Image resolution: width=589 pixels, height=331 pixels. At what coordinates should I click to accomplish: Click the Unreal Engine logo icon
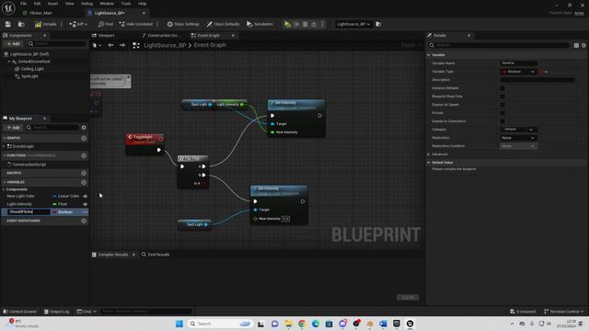(8, 8)
